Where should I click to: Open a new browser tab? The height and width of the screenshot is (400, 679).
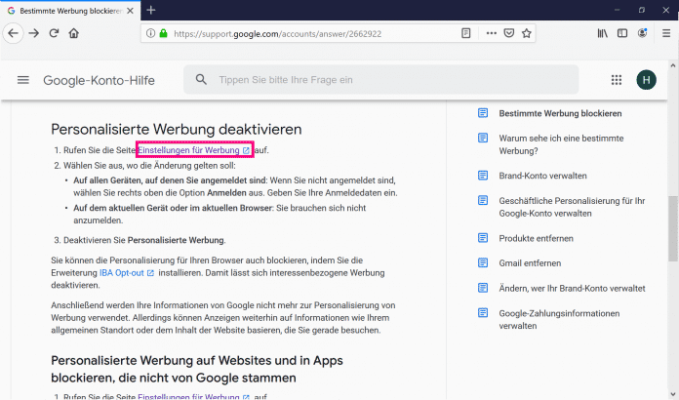[151, 10]
